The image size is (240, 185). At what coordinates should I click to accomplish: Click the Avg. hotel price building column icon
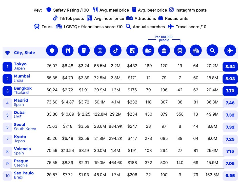pos(132,51)
